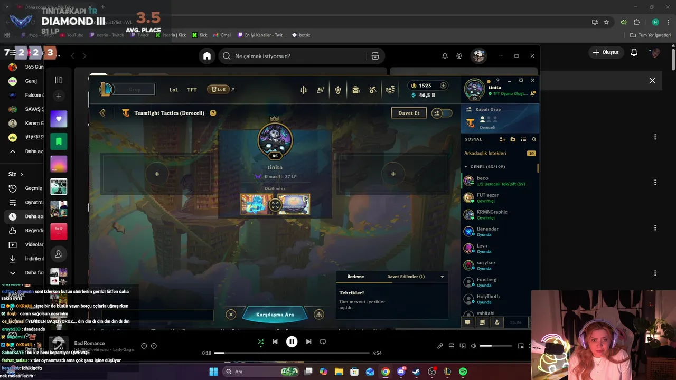Collapse the GENEL (23/192) friends group

[466, 167]
